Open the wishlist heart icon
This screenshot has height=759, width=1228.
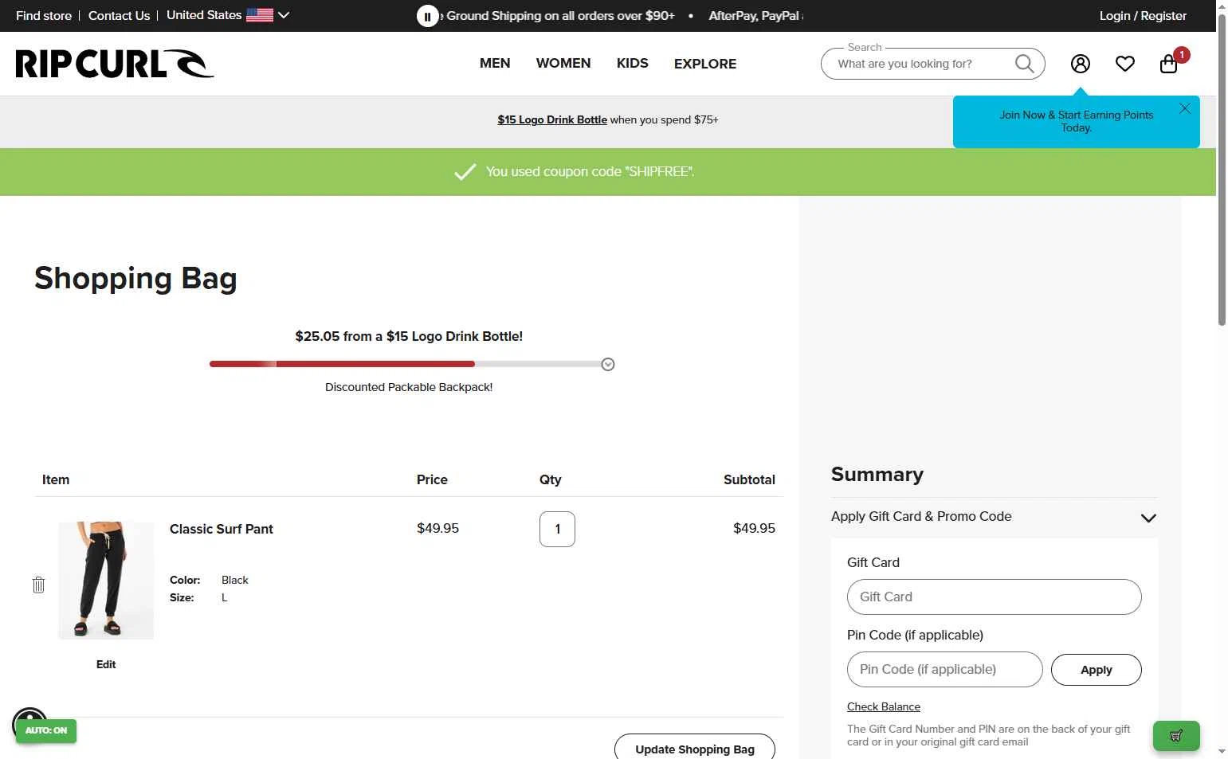1125,64
